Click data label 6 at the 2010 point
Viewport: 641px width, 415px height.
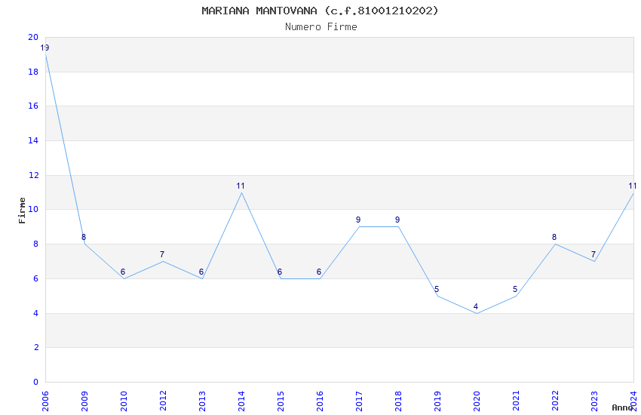(x=123, y=272)
